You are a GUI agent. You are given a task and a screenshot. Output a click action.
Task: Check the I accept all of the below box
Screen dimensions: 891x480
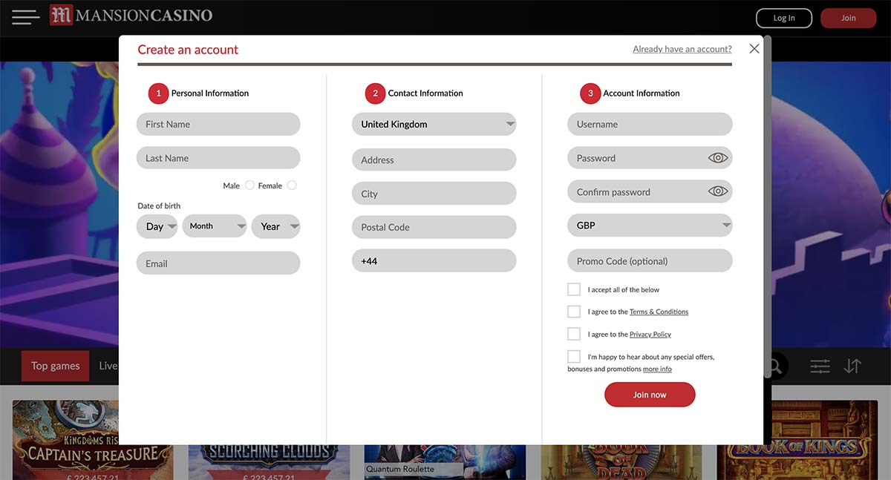574,289
